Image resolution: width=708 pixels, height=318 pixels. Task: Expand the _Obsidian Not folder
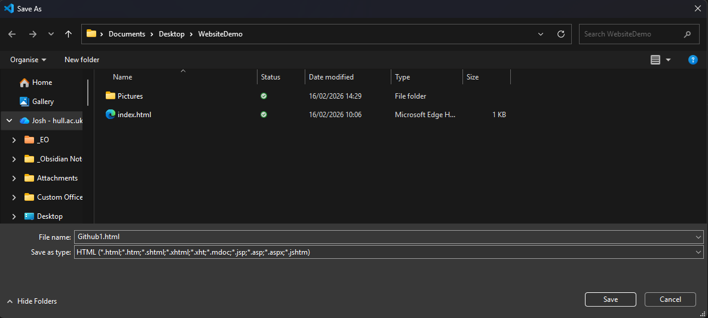[14, 158]
